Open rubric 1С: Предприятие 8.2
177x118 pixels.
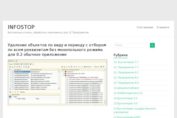point(126,78)
